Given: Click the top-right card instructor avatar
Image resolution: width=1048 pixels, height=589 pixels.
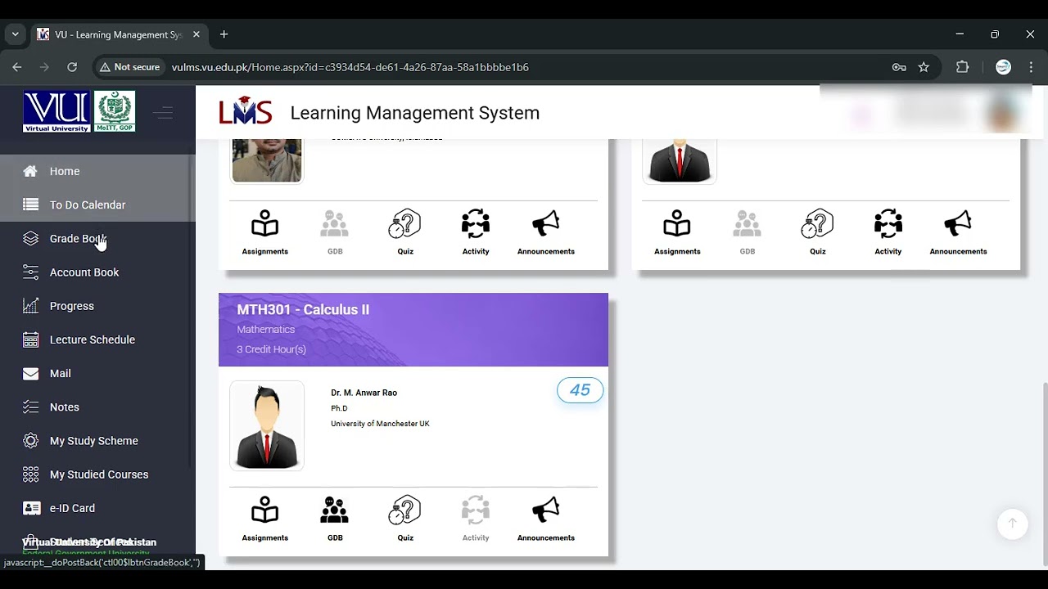Looking at the screenshot, I should click(680, 160).
